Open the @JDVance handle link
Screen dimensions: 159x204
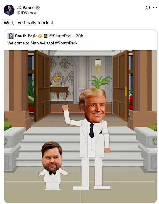pos(26,13)
